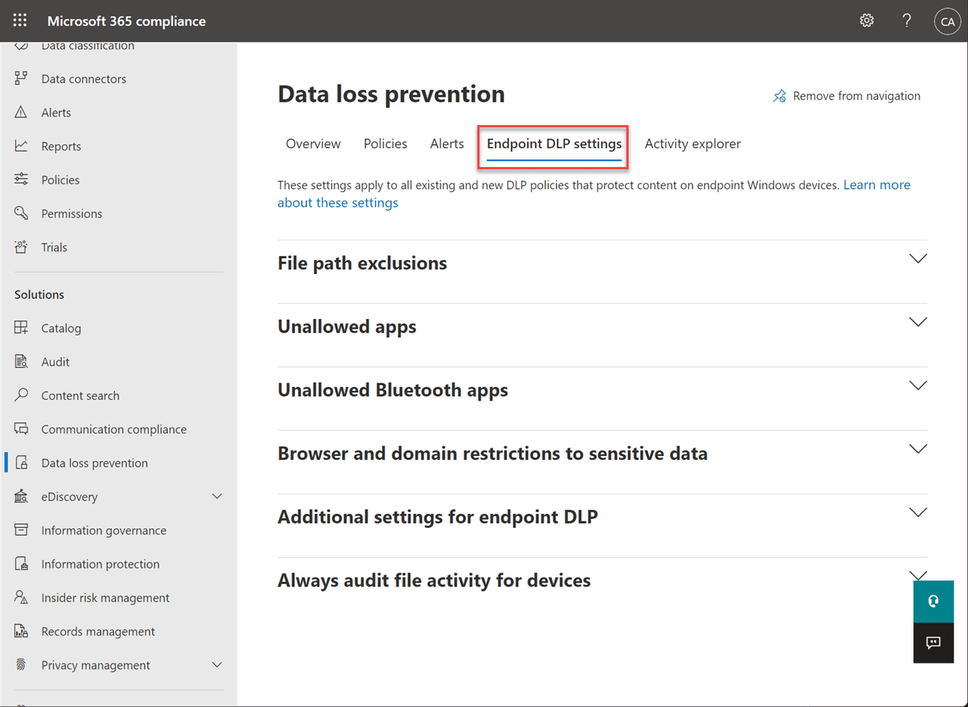Open the Policies tab
This screenshot has width=968, height=707.
pos(385,143)
